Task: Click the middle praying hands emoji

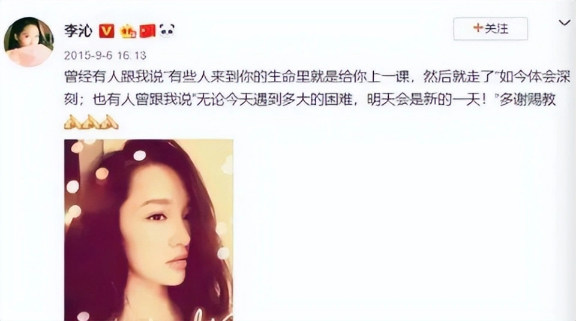Action: coord(91,122)
